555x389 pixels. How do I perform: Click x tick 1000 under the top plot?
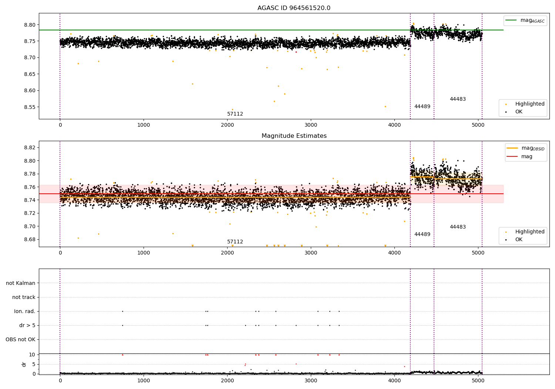[x=144, y=125]
